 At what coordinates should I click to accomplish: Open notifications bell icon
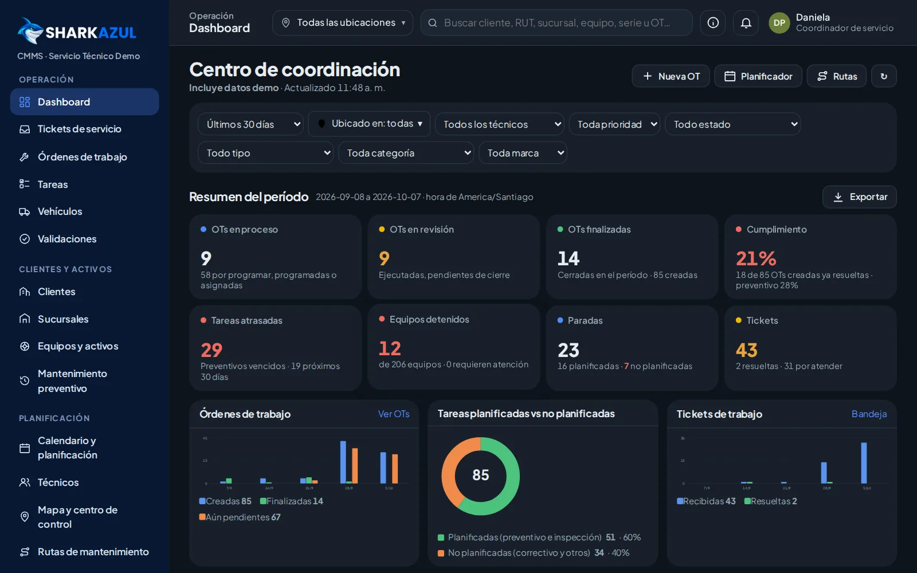coord(746,23)
